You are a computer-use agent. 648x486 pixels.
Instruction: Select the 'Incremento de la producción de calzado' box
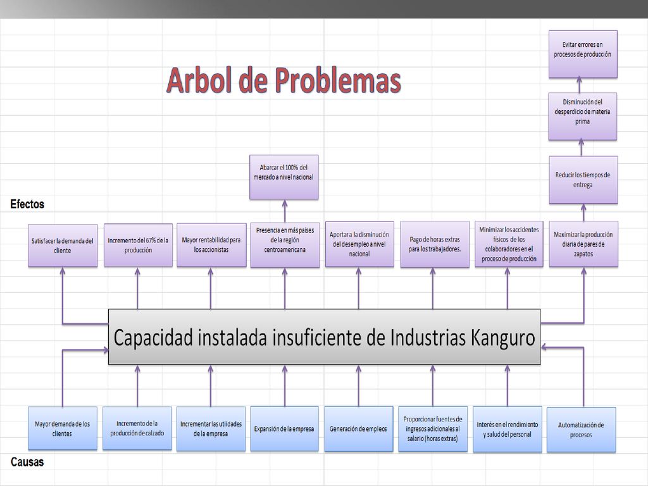point(137,428)
